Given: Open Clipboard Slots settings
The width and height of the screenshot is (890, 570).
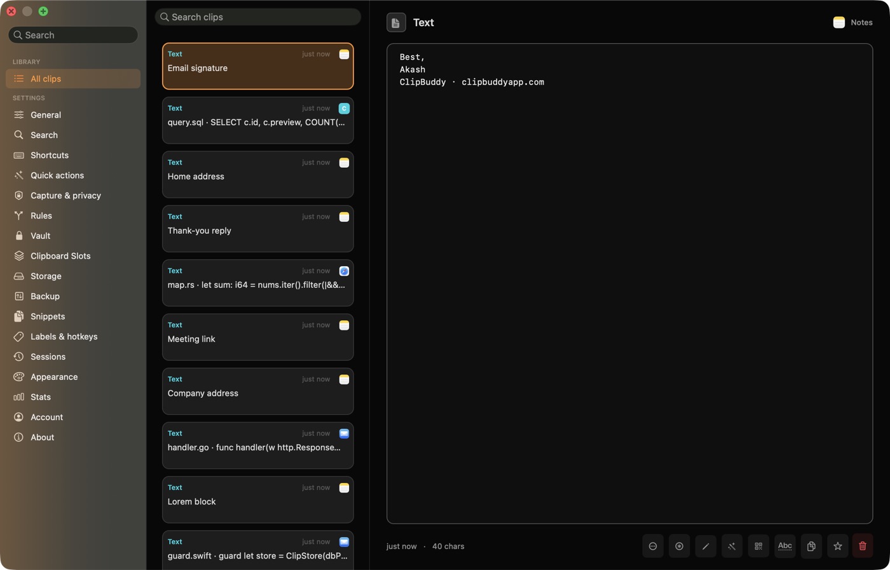Looking at the screenshot, I should click(x=73, y=256).
